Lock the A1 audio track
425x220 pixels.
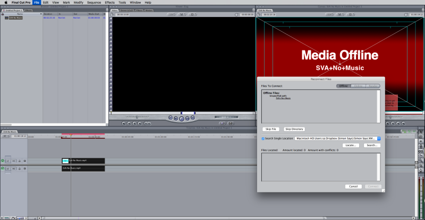[x=20, y=168]
